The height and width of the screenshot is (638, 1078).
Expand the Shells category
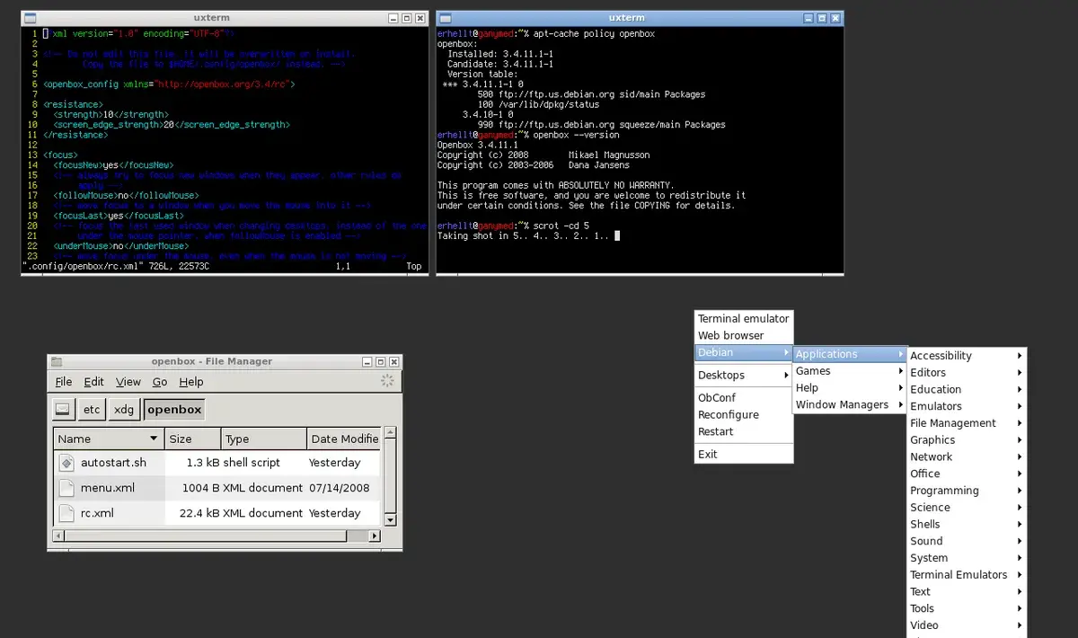pyautogui.click(x=967, y=524)
